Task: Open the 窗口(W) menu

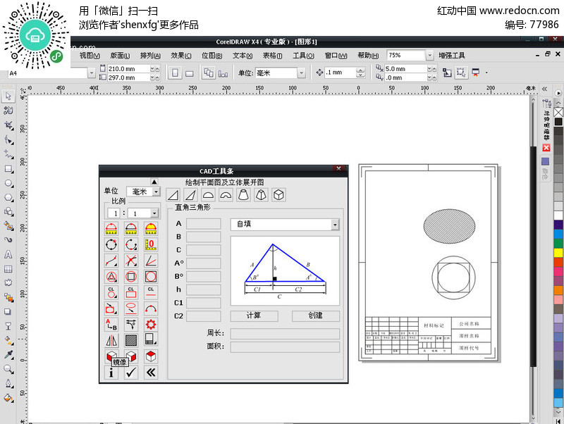Action: click(x=336, y=56)
